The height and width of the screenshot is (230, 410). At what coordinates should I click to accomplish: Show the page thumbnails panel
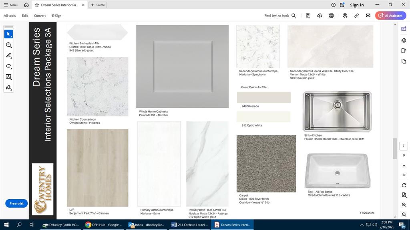(x=404, y=61)
